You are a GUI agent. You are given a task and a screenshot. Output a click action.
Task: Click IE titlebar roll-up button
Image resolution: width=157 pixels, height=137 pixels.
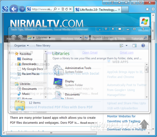tap(112, 3)
